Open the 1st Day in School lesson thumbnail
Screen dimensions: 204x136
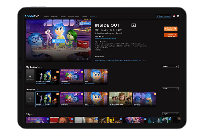point(120,99)
